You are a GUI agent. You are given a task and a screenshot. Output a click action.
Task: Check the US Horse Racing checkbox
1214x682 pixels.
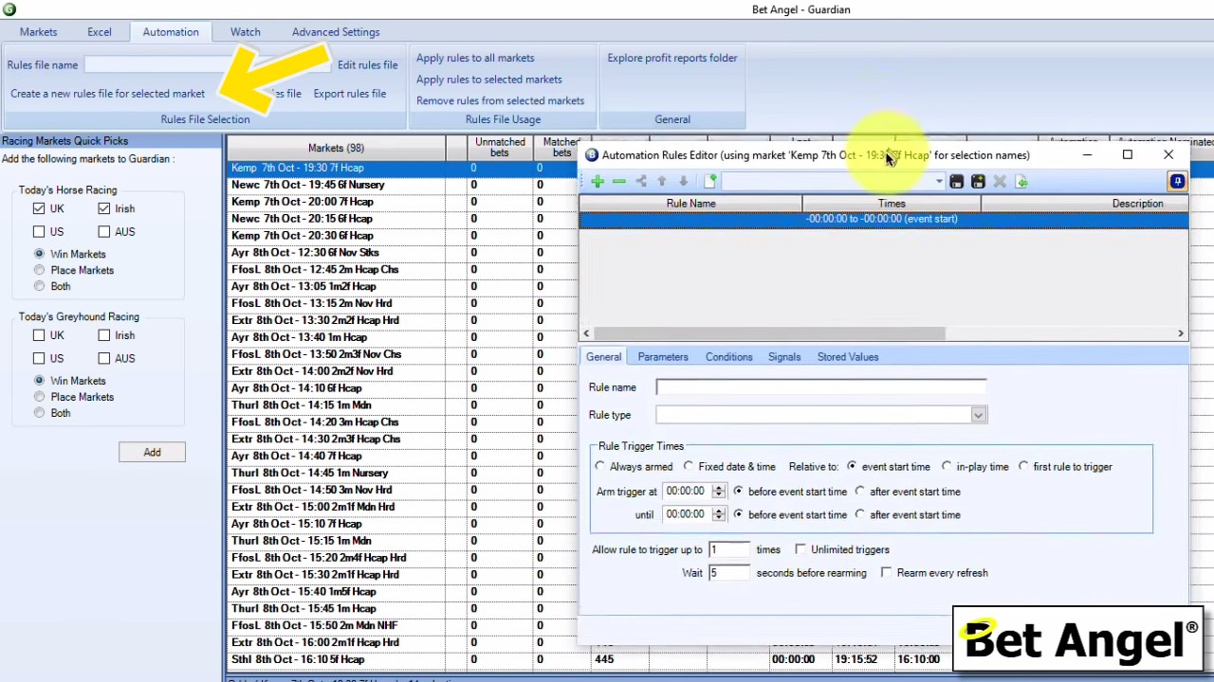pyautogui.click(x=39, y=231)
